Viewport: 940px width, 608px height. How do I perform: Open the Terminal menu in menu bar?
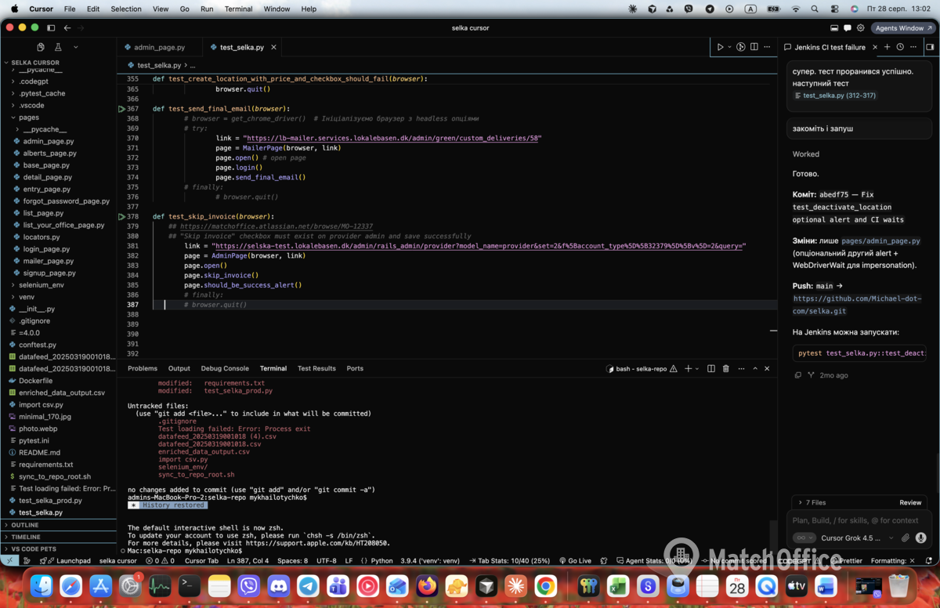pos(238,9)
